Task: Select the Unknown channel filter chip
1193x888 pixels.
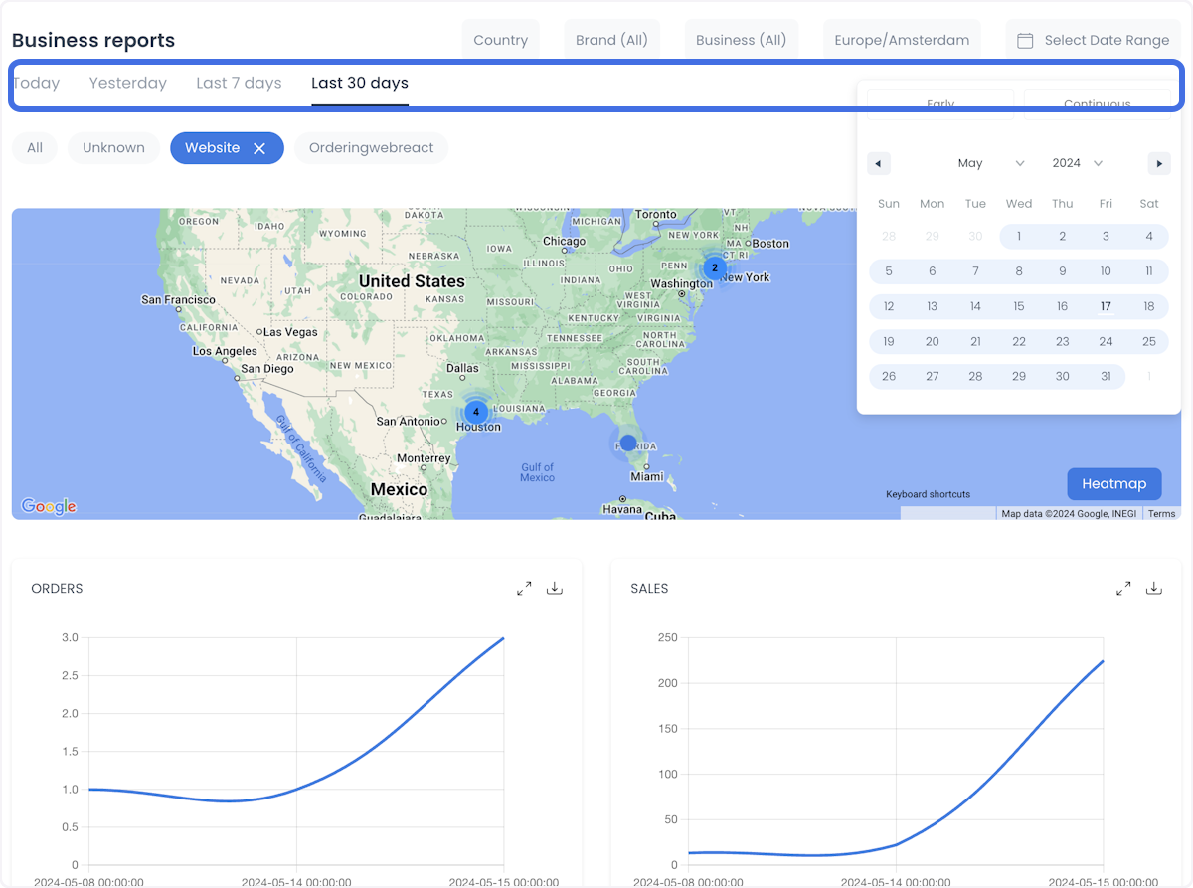Action: [113, 148]
